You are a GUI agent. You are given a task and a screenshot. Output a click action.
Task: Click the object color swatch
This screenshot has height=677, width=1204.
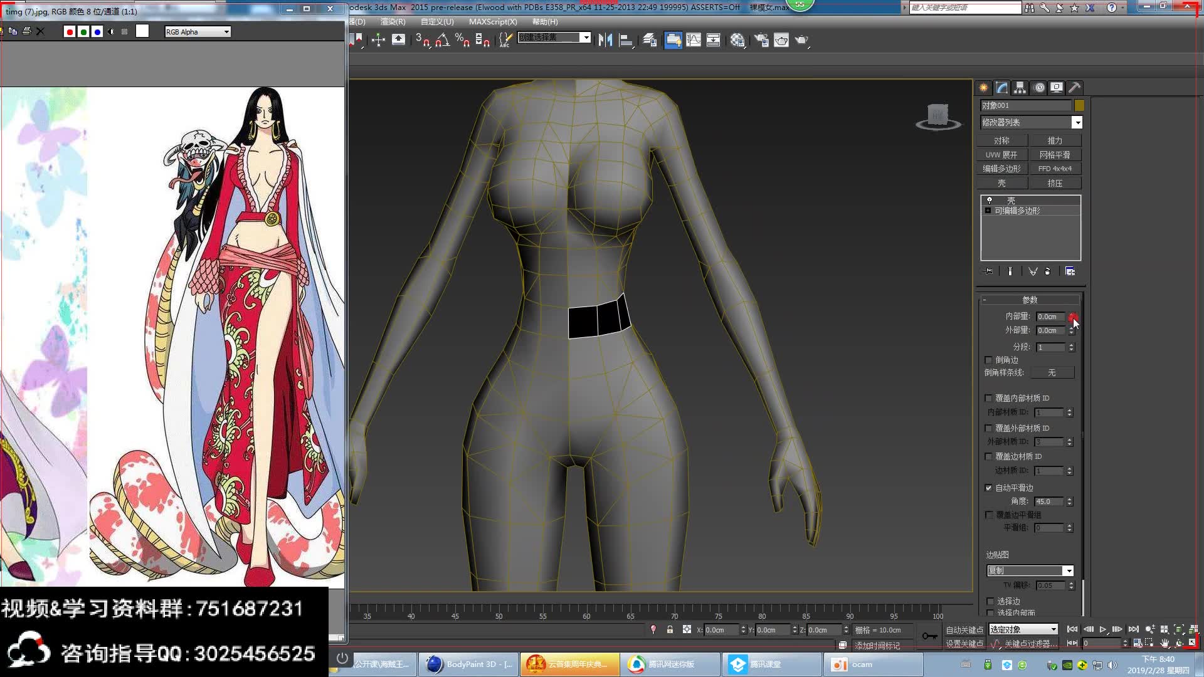click(x=1079, y=105)
